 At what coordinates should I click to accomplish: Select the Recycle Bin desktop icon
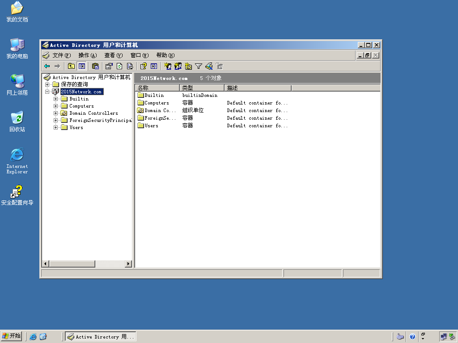[17, 121]
